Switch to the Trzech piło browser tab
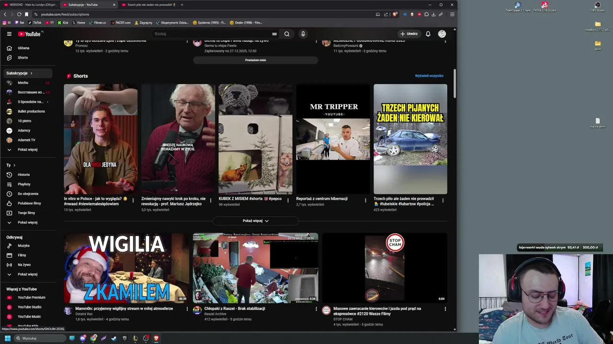Viewport: 613px width, 344px height. pos(148,5)
